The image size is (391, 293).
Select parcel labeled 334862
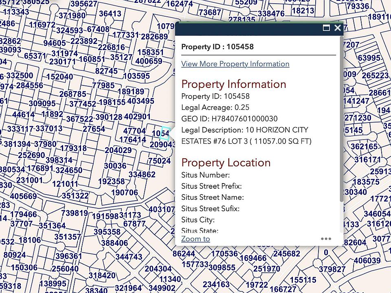pos(142,175)
